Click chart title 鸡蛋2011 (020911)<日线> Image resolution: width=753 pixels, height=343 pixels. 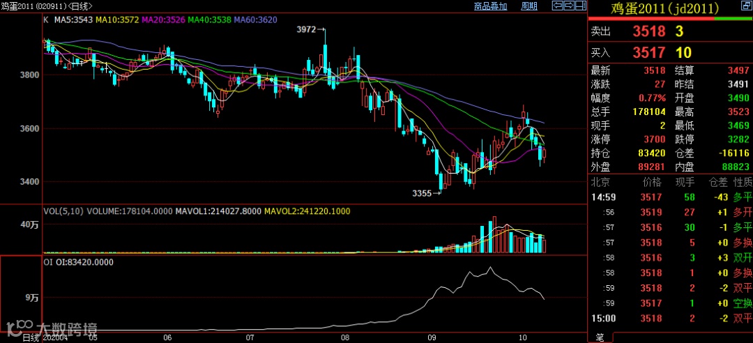[x=47, y=6]
